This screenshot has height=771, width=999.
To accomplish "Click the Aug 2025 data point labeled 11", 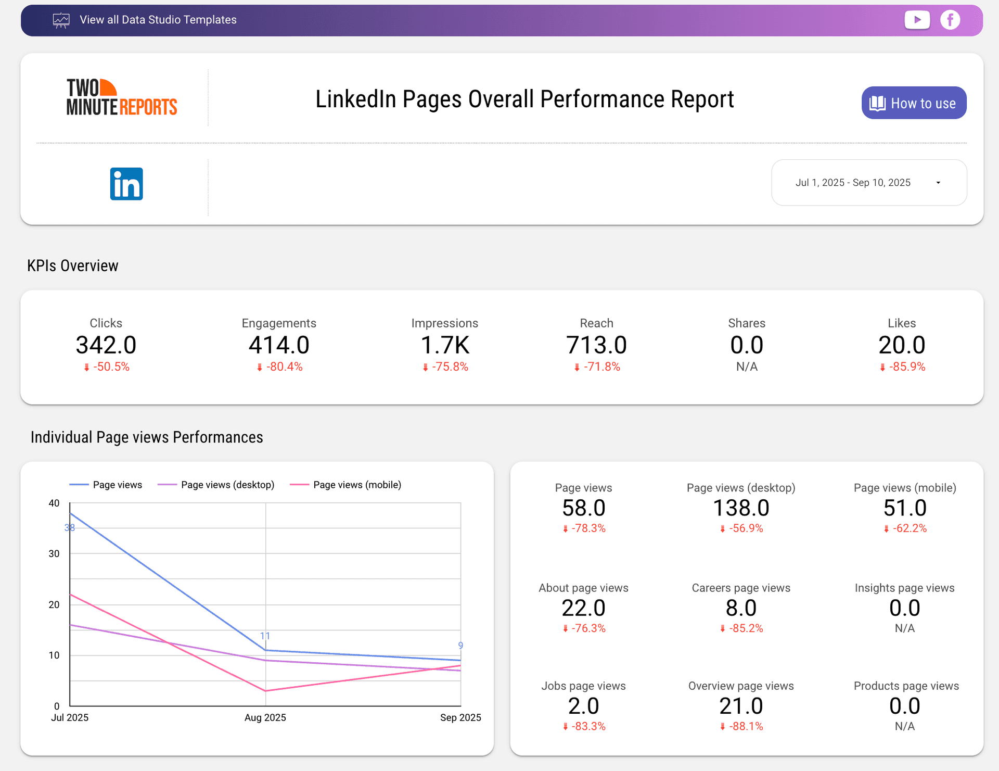I will tap(265, 650).
